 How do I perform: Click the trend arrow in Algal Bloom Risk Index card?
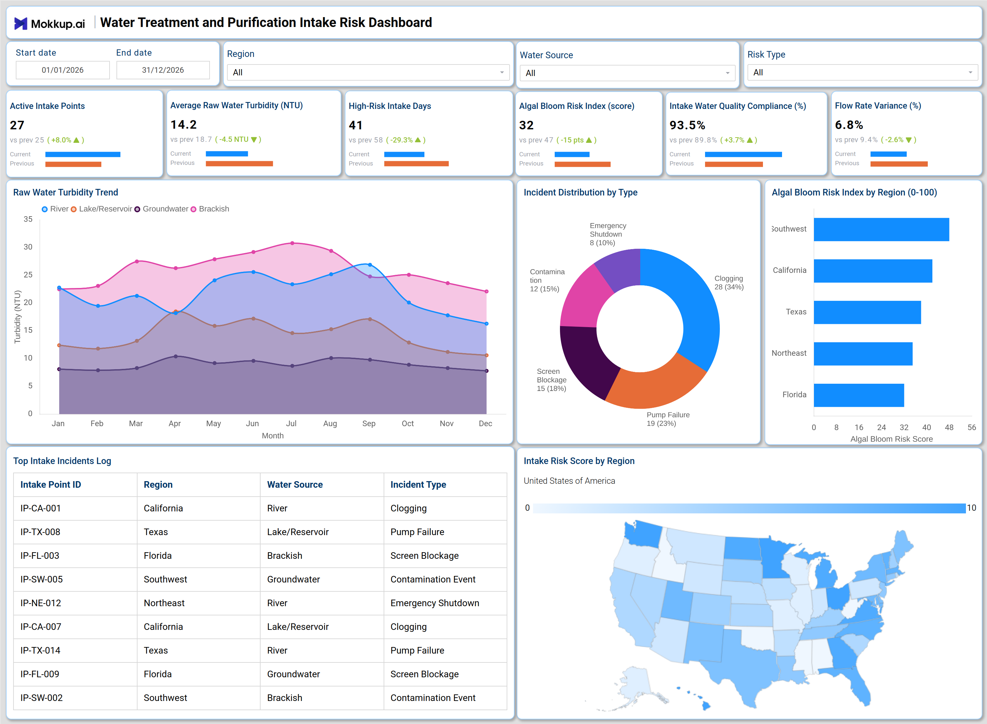[x=589, y=140]
